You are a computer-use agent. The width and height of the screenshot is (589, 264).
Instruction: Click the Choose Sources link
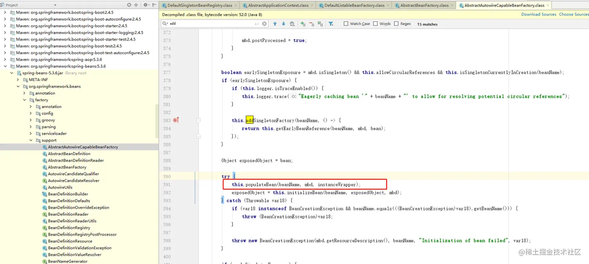pos(574,14)
